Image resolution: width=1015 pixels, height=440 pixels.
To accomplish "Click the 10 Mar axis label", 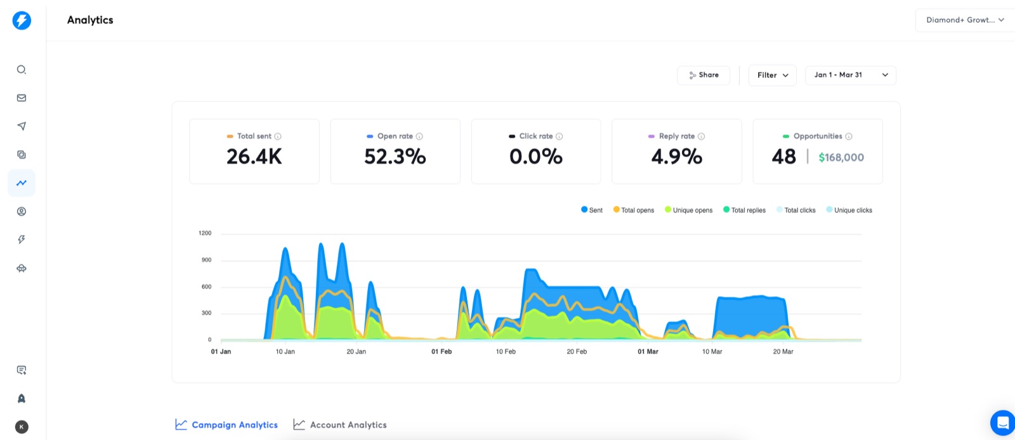I will pos(712,351).
